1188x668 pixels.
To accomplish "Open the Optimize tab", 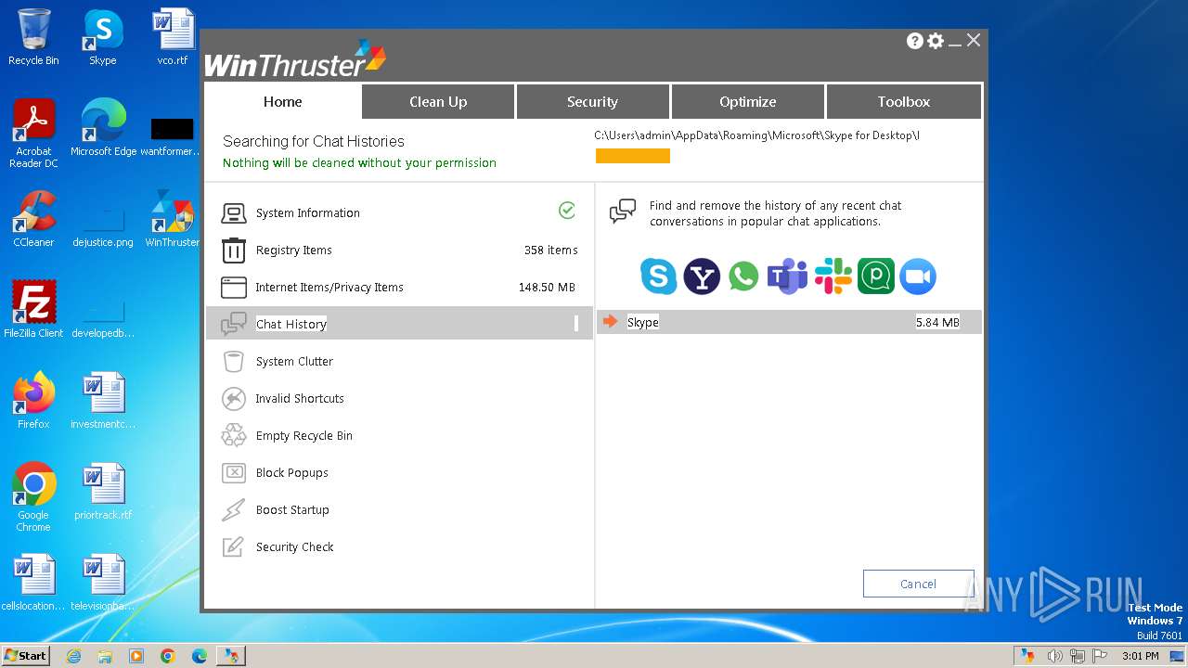I will (747, 102).
